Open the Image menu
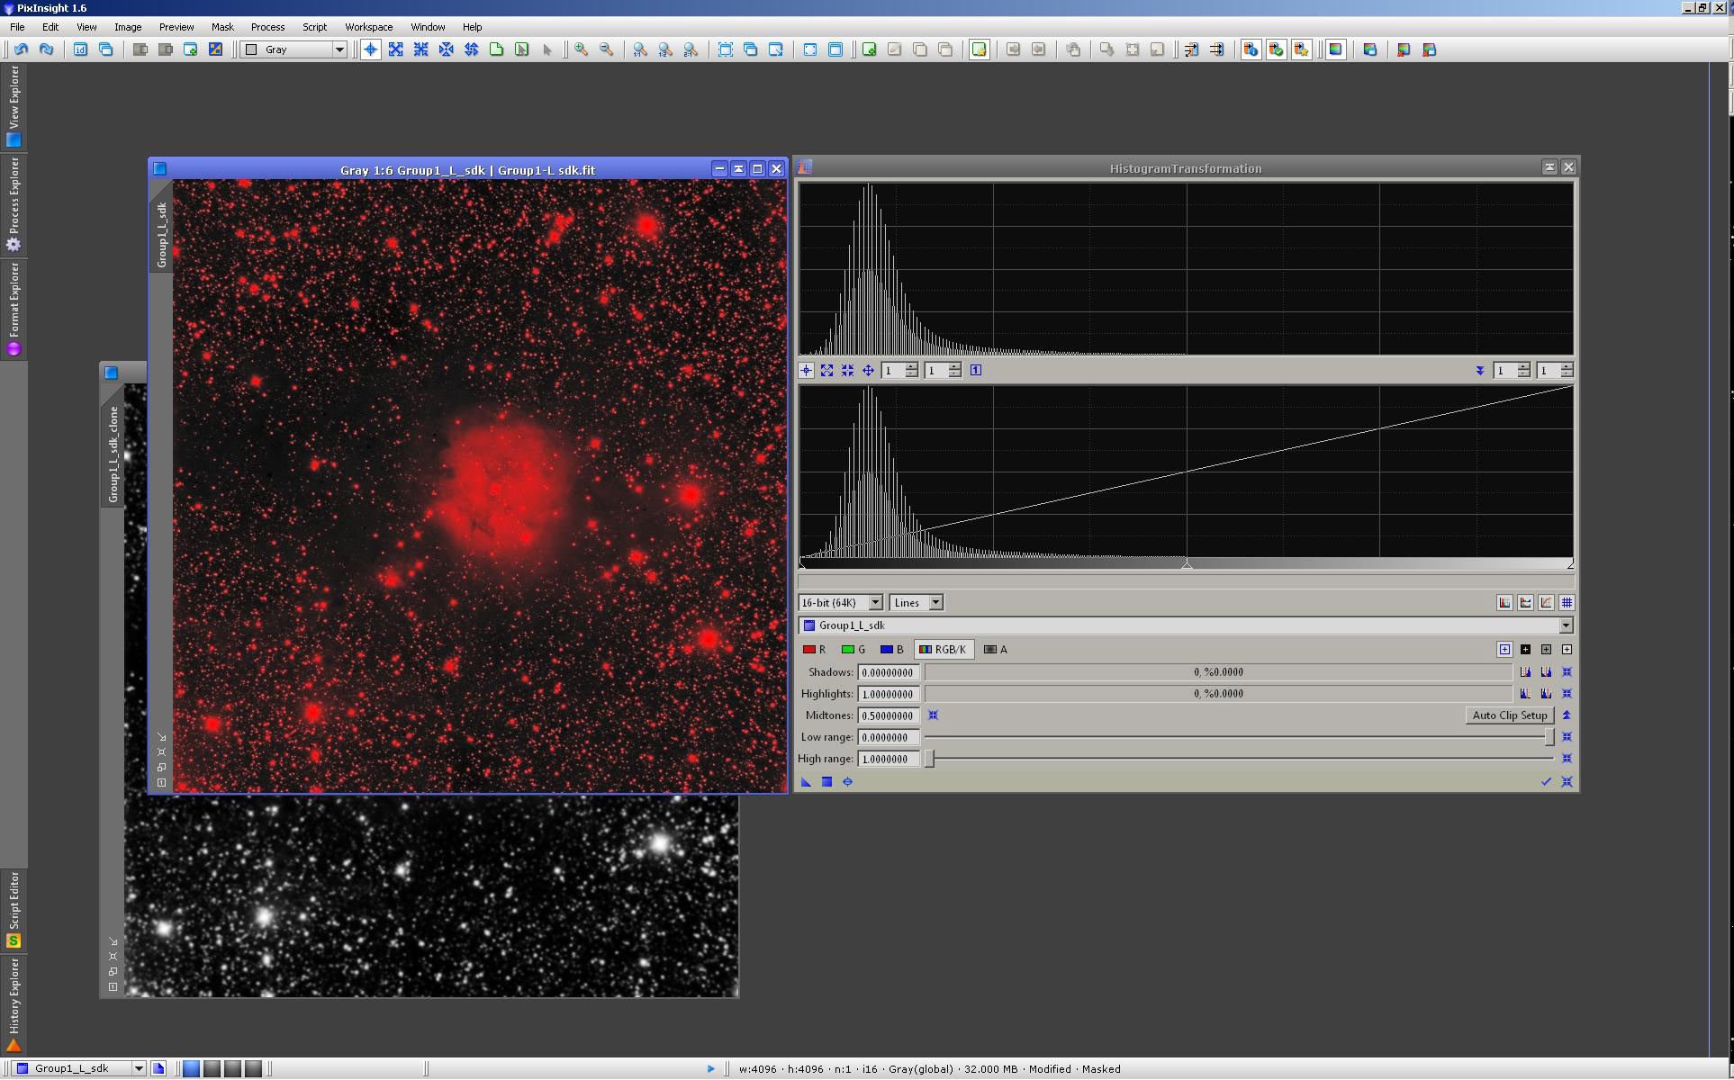This screenshot has height=1080, width=1734. (x=128, y=27)
